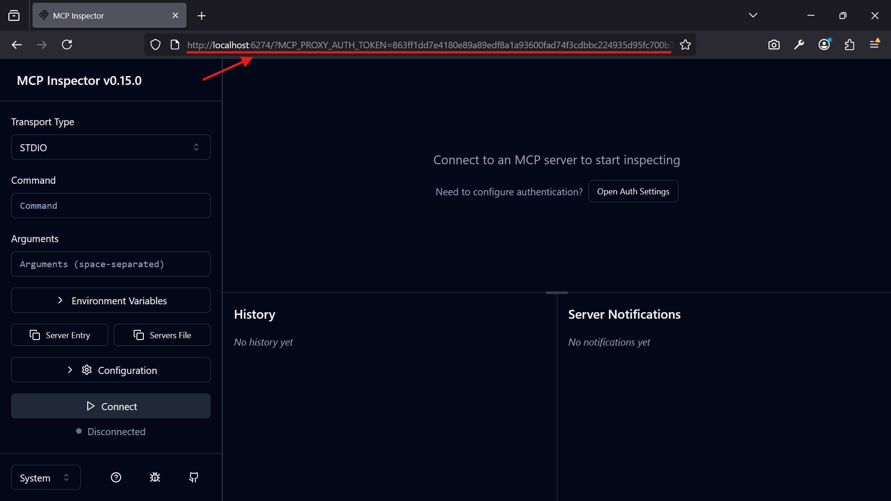Click the Command input field
The width and height of the screenshot is (891, 501).
pyautogui.click(x=111, y=206)
